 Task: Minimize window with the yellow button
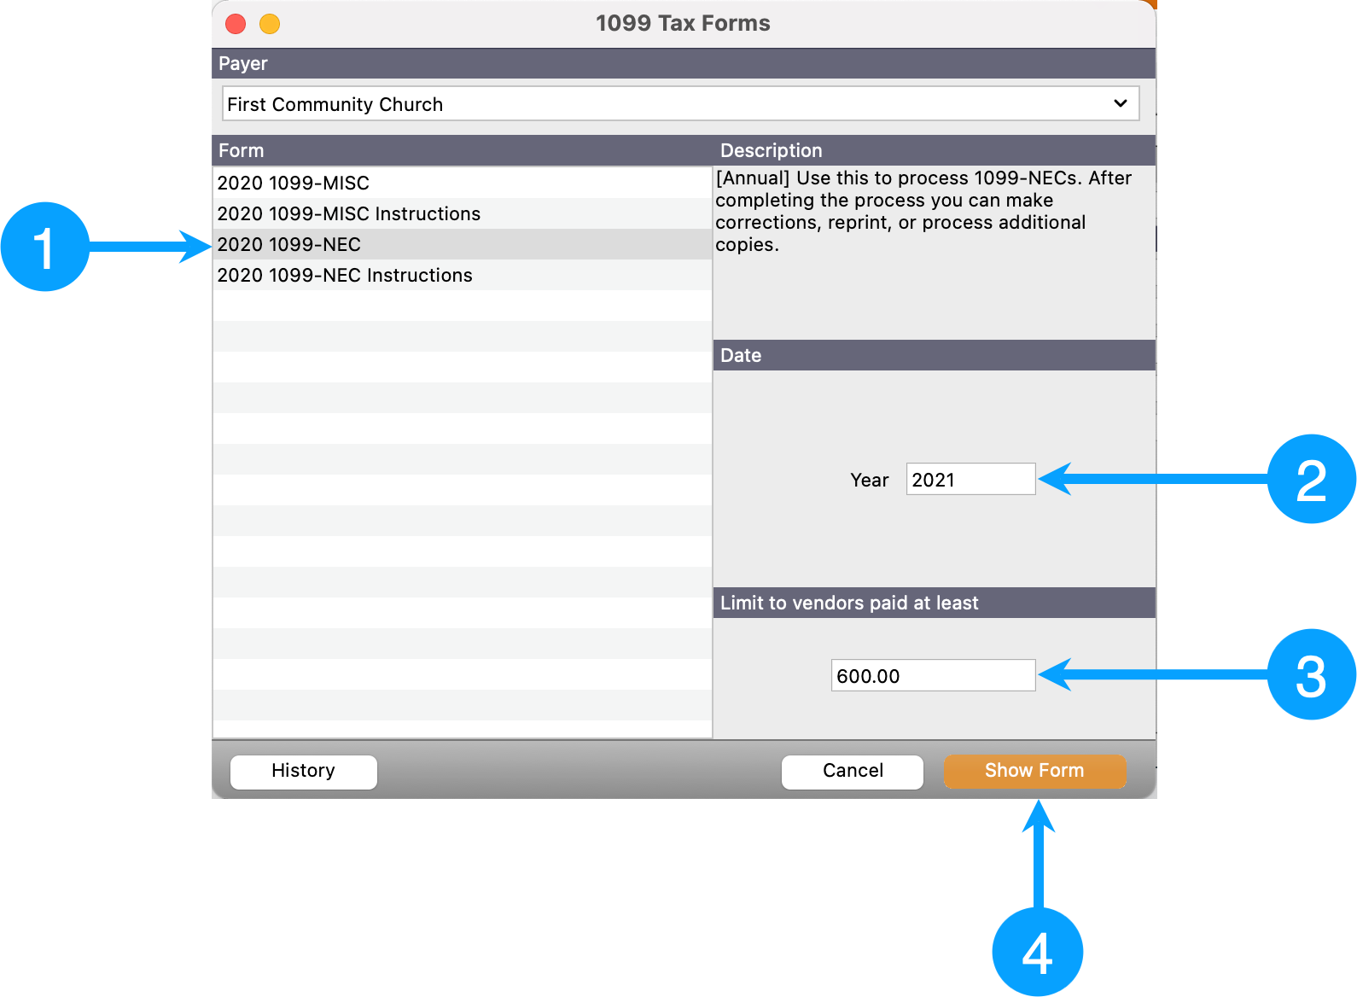[270, 24]
